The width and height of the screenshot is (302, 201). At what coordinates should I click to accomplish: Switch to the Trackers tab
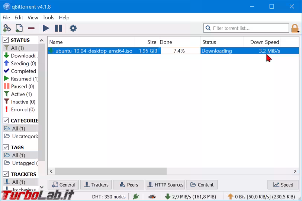click(96, 185)
